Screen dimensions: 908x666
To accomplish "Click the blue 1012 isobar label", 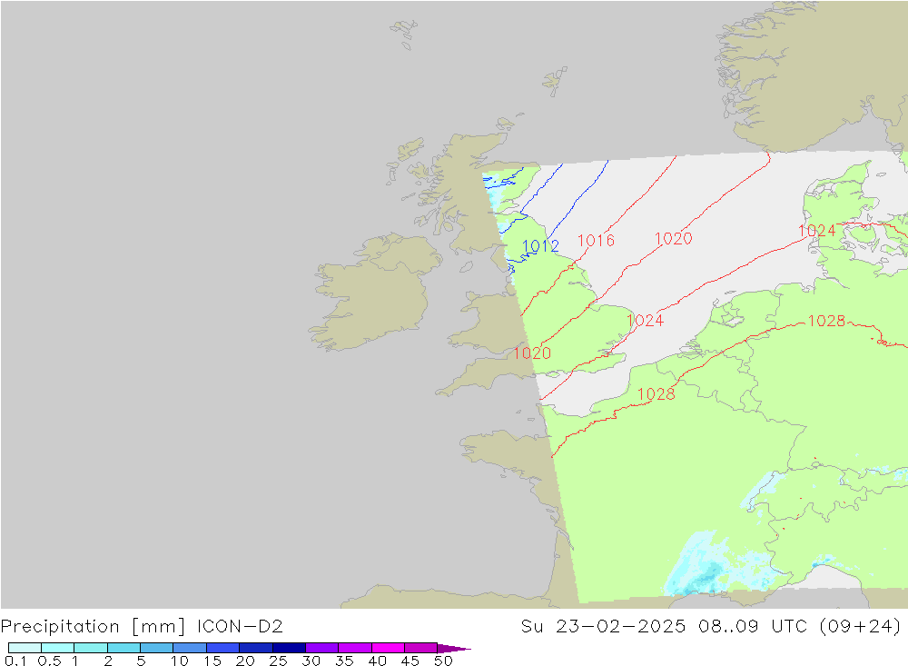I will point(540,245).
